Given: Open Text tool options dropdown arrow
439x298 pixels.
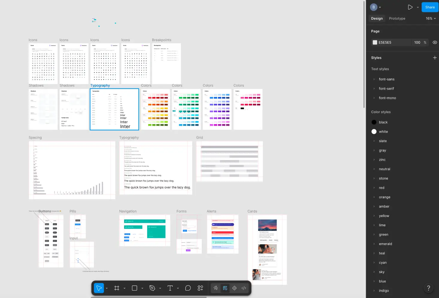Looking at the screenshot, I should [178, 288].
